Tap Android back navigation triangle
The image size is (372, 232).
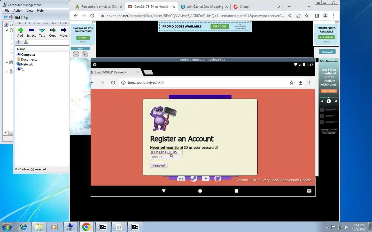(x=164, y=191)
